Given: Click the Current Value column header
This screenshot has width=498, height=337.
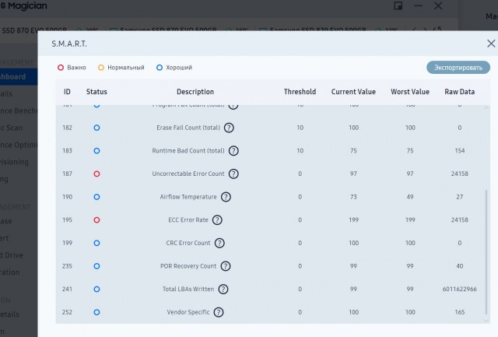Looking at the screenshot, I should pos(353,92).
